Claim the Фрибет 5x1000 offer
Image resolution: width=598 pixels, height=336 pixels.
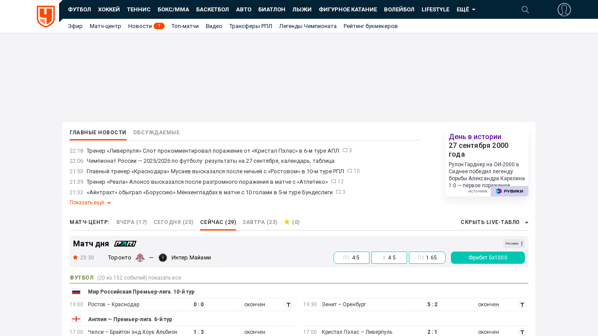point(488,258)
